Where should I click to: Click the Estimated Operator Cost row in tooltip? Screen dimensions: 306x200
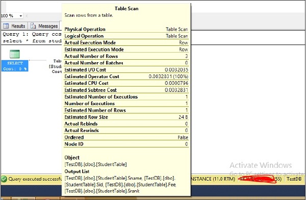[x=126, y=77]
